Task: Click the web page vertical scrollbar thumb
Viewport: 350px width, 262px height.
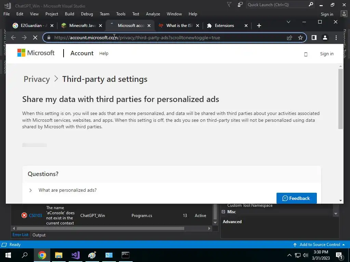Action: [340, 99]
